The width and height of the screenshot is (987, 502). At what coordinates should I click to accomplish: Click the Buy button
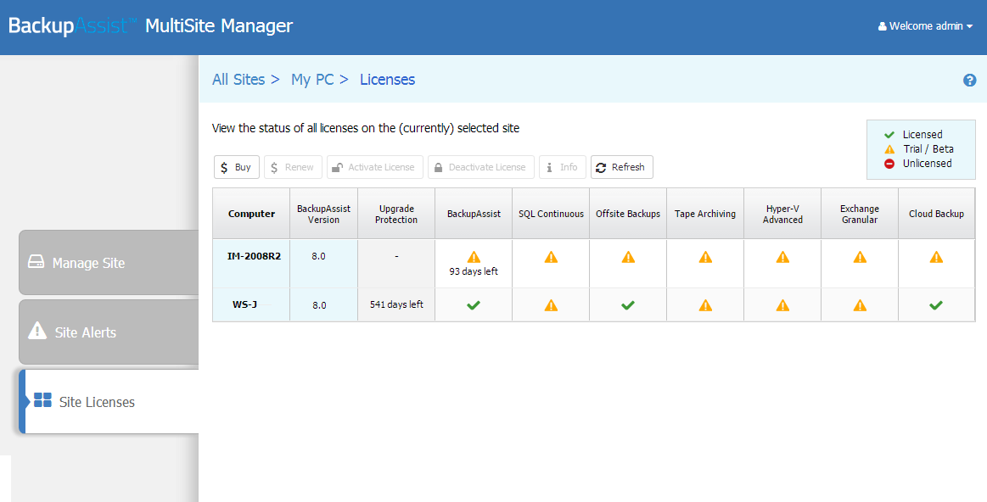237,167
